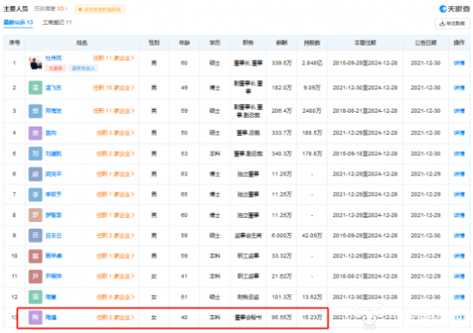Open 详情 details link in row 1
The height and width of the screenshot is (333, 473).
coord(459,63)
